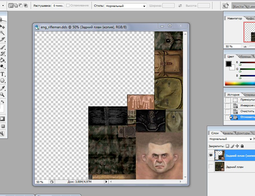Toggle the anti-aliasing Сглаживание checkbox

click(x=68, y=5)
